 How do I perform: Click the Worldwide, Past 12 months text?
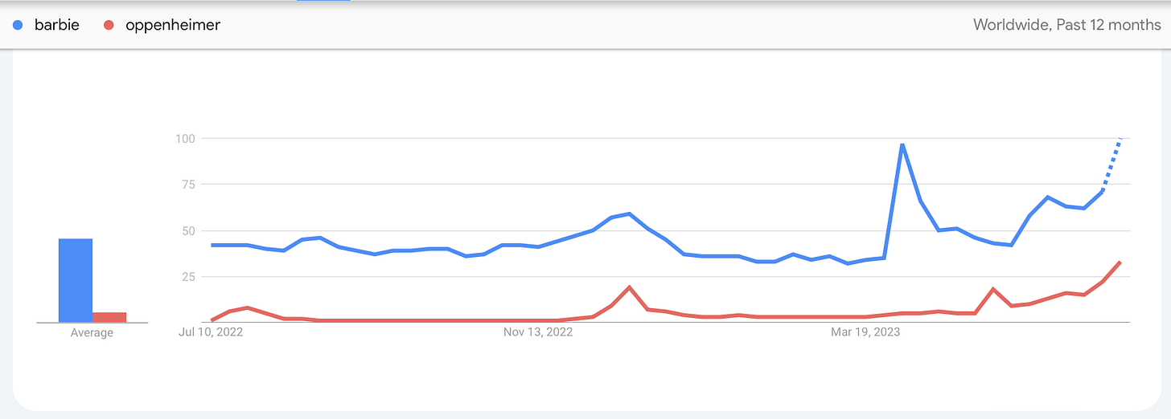click(1067, 25)
